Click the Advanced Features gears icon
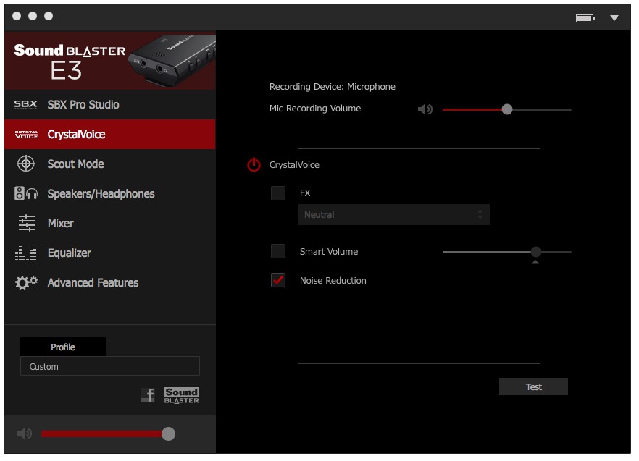This screenshot has height=461, width=639. click(x=26, y=283)
